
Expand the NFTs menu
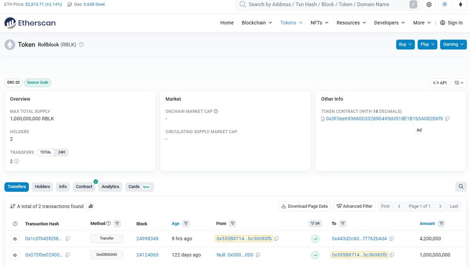pyautogui.click(x=320, y=23)
